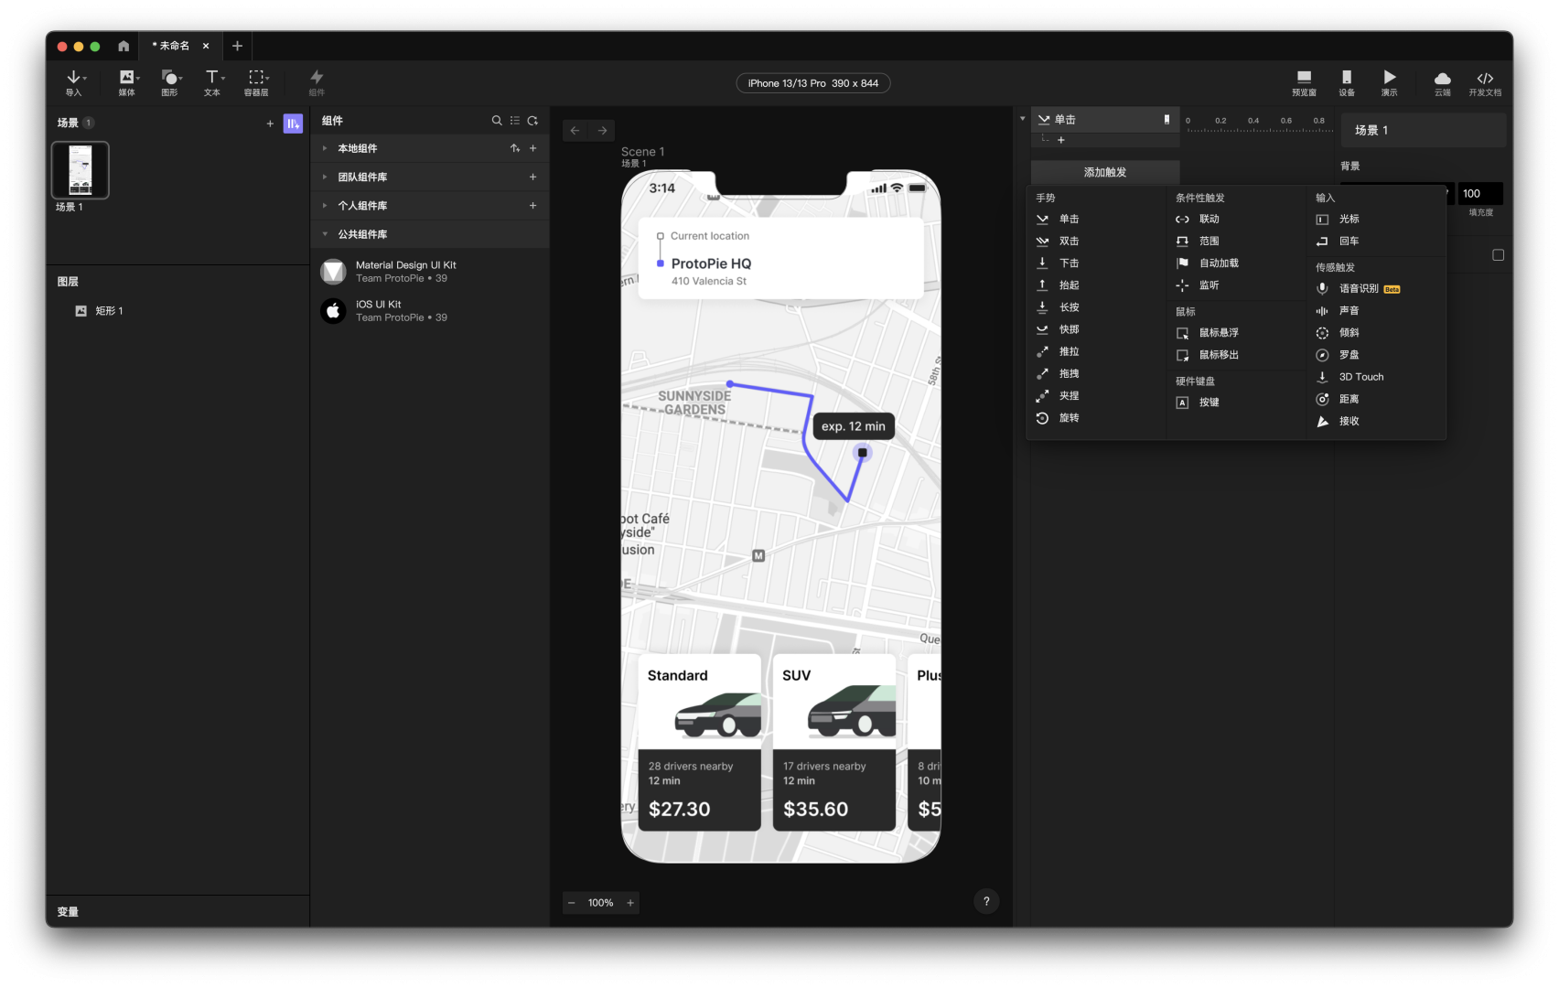Select the 容器层 (Container) tool

coord(257,82)
